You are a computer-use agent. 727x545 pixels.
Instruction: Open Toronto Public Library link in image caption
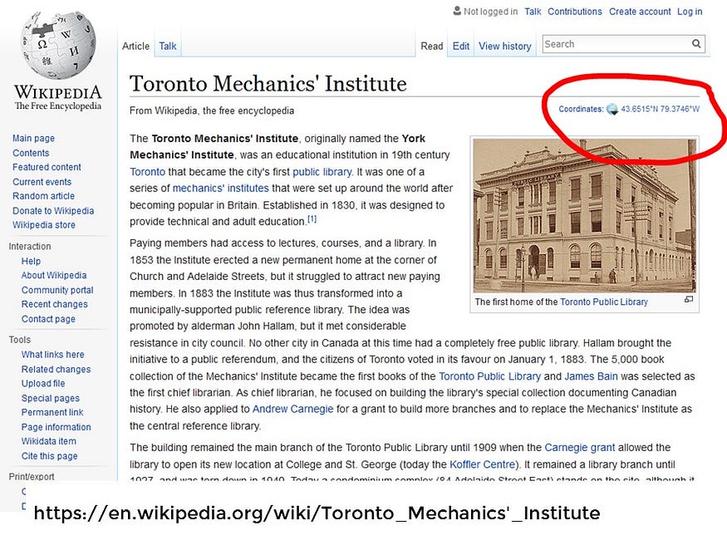click(x=604, y=302)
